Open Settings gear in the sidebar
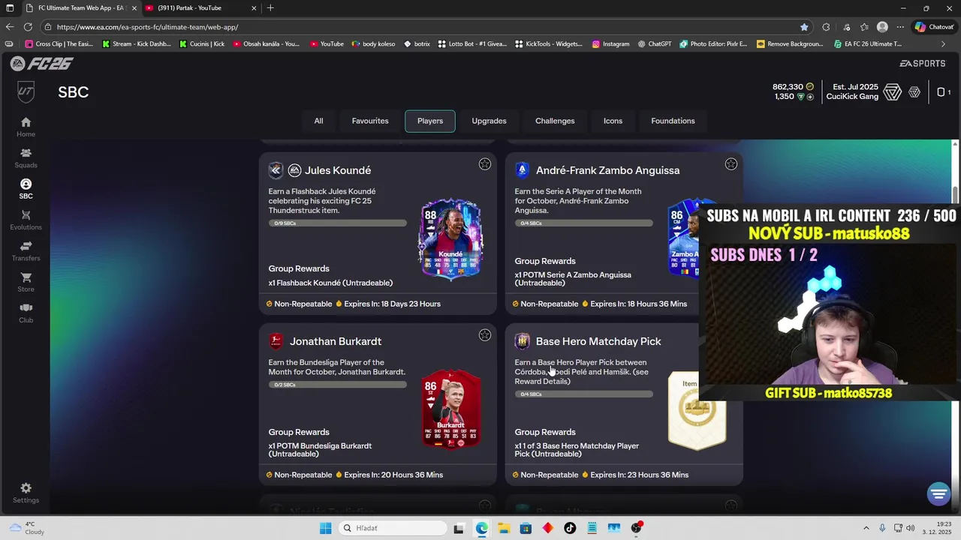This screenshot has height=540, width=961. [26, 493]
